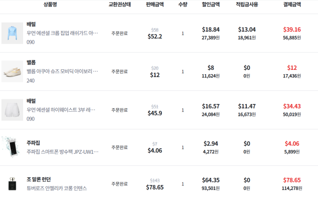Click the 주파집 brand name
The height and width of the screenshot is (202, 318).
[x=33, y=143]
